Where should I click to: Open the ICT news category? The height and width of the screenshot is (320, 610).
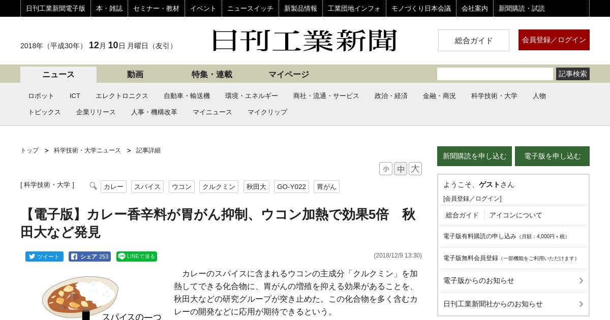click(x=75, y=95)
